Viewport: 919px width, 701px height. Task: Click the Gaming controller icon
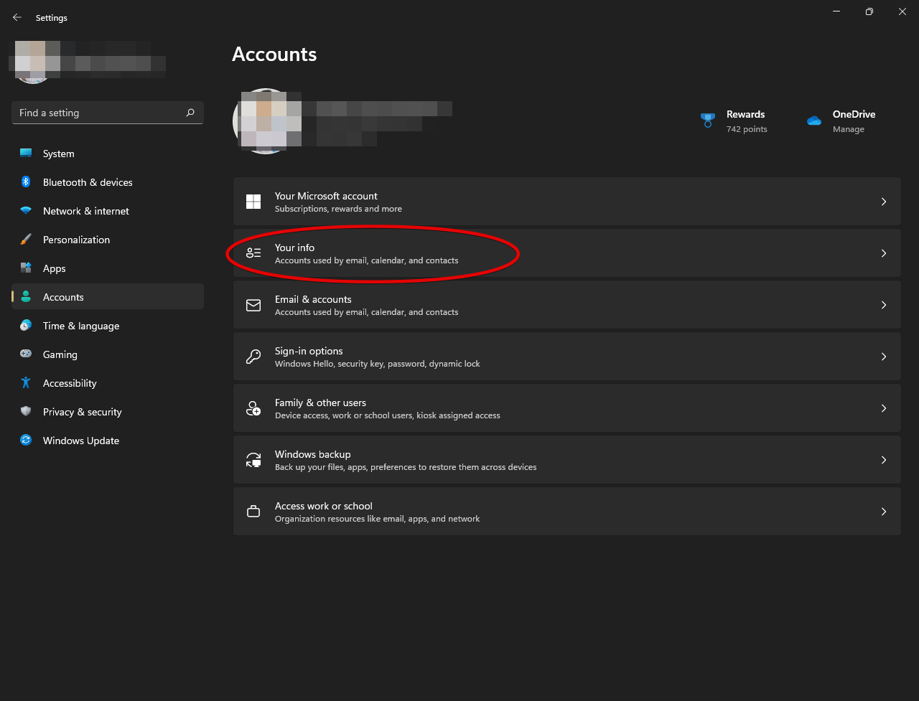point(26,354)
